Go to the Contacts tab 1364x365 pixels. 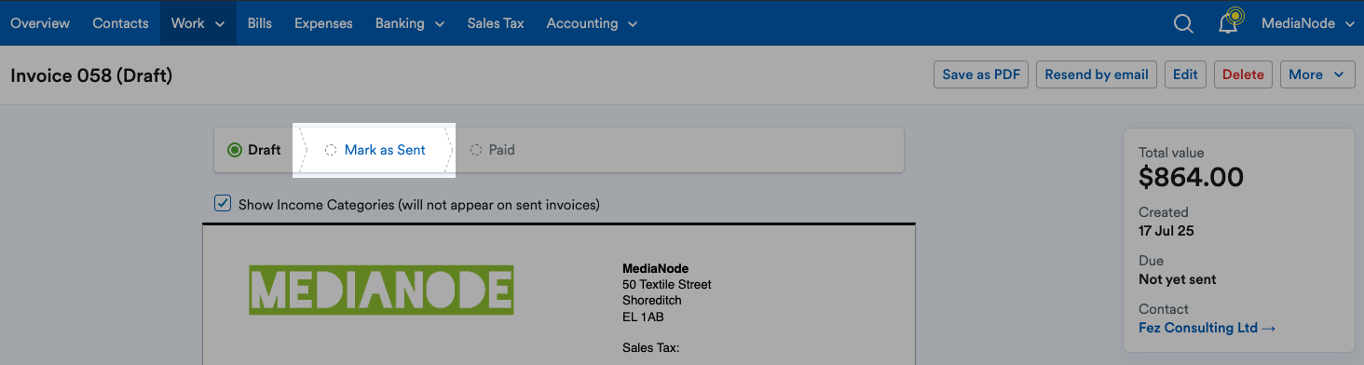(x=120, y=23)
